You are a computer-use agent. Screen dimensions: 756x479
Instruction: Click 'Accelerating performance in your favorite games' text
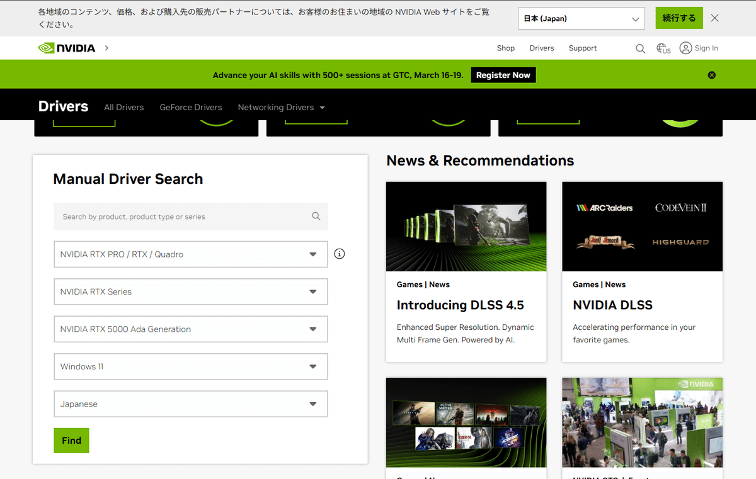point(634,334)
